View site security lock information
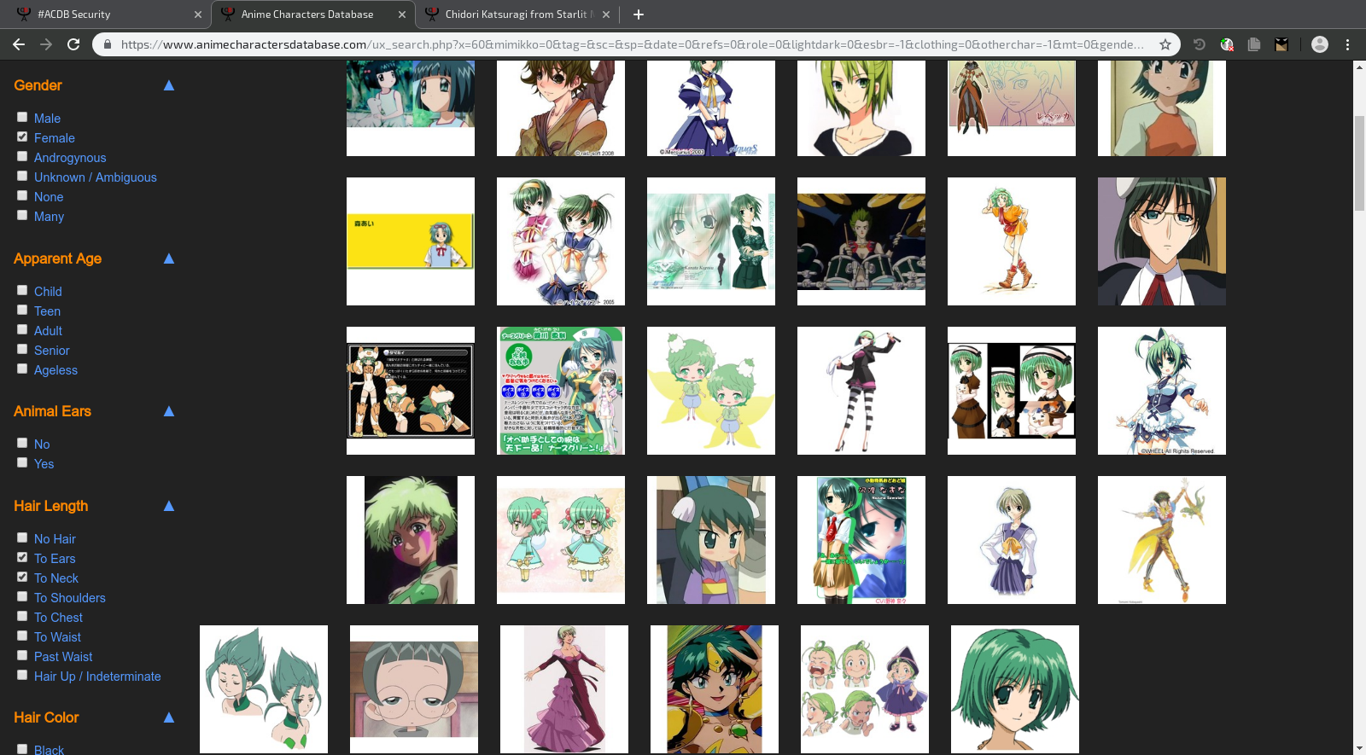The height and width of the screenshot is (755, 1366). pos(108,44)
